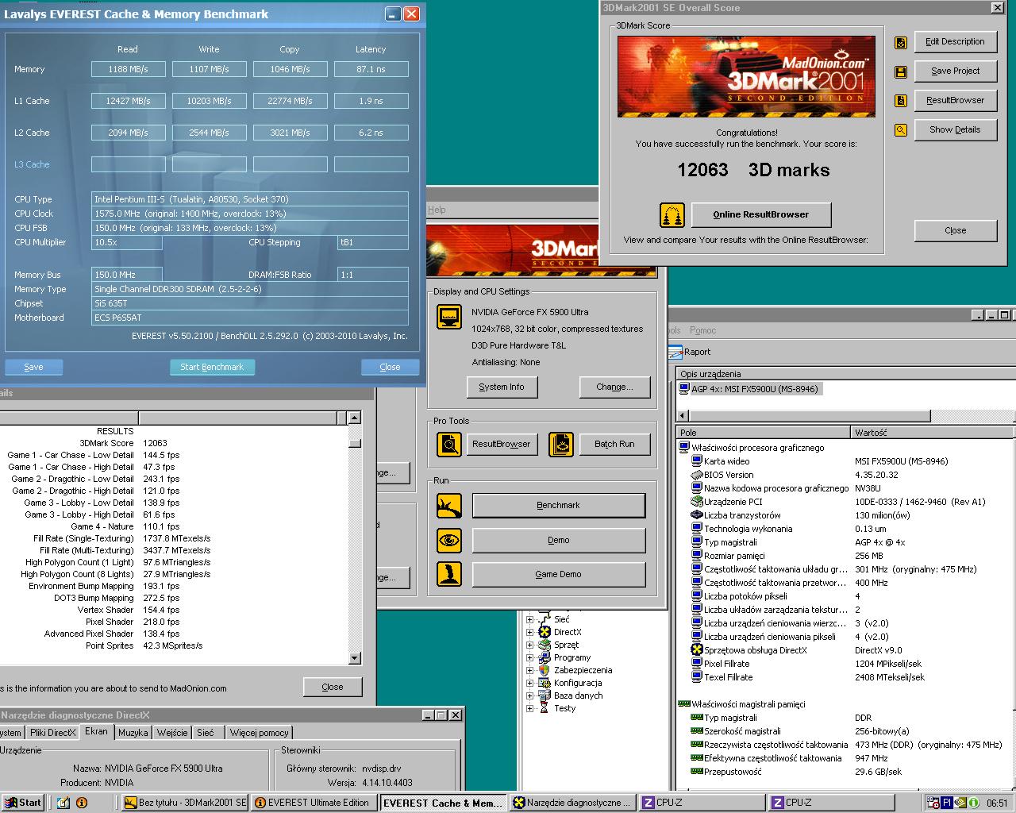Click the left arrow of device list scrollbar

point(683,416)
